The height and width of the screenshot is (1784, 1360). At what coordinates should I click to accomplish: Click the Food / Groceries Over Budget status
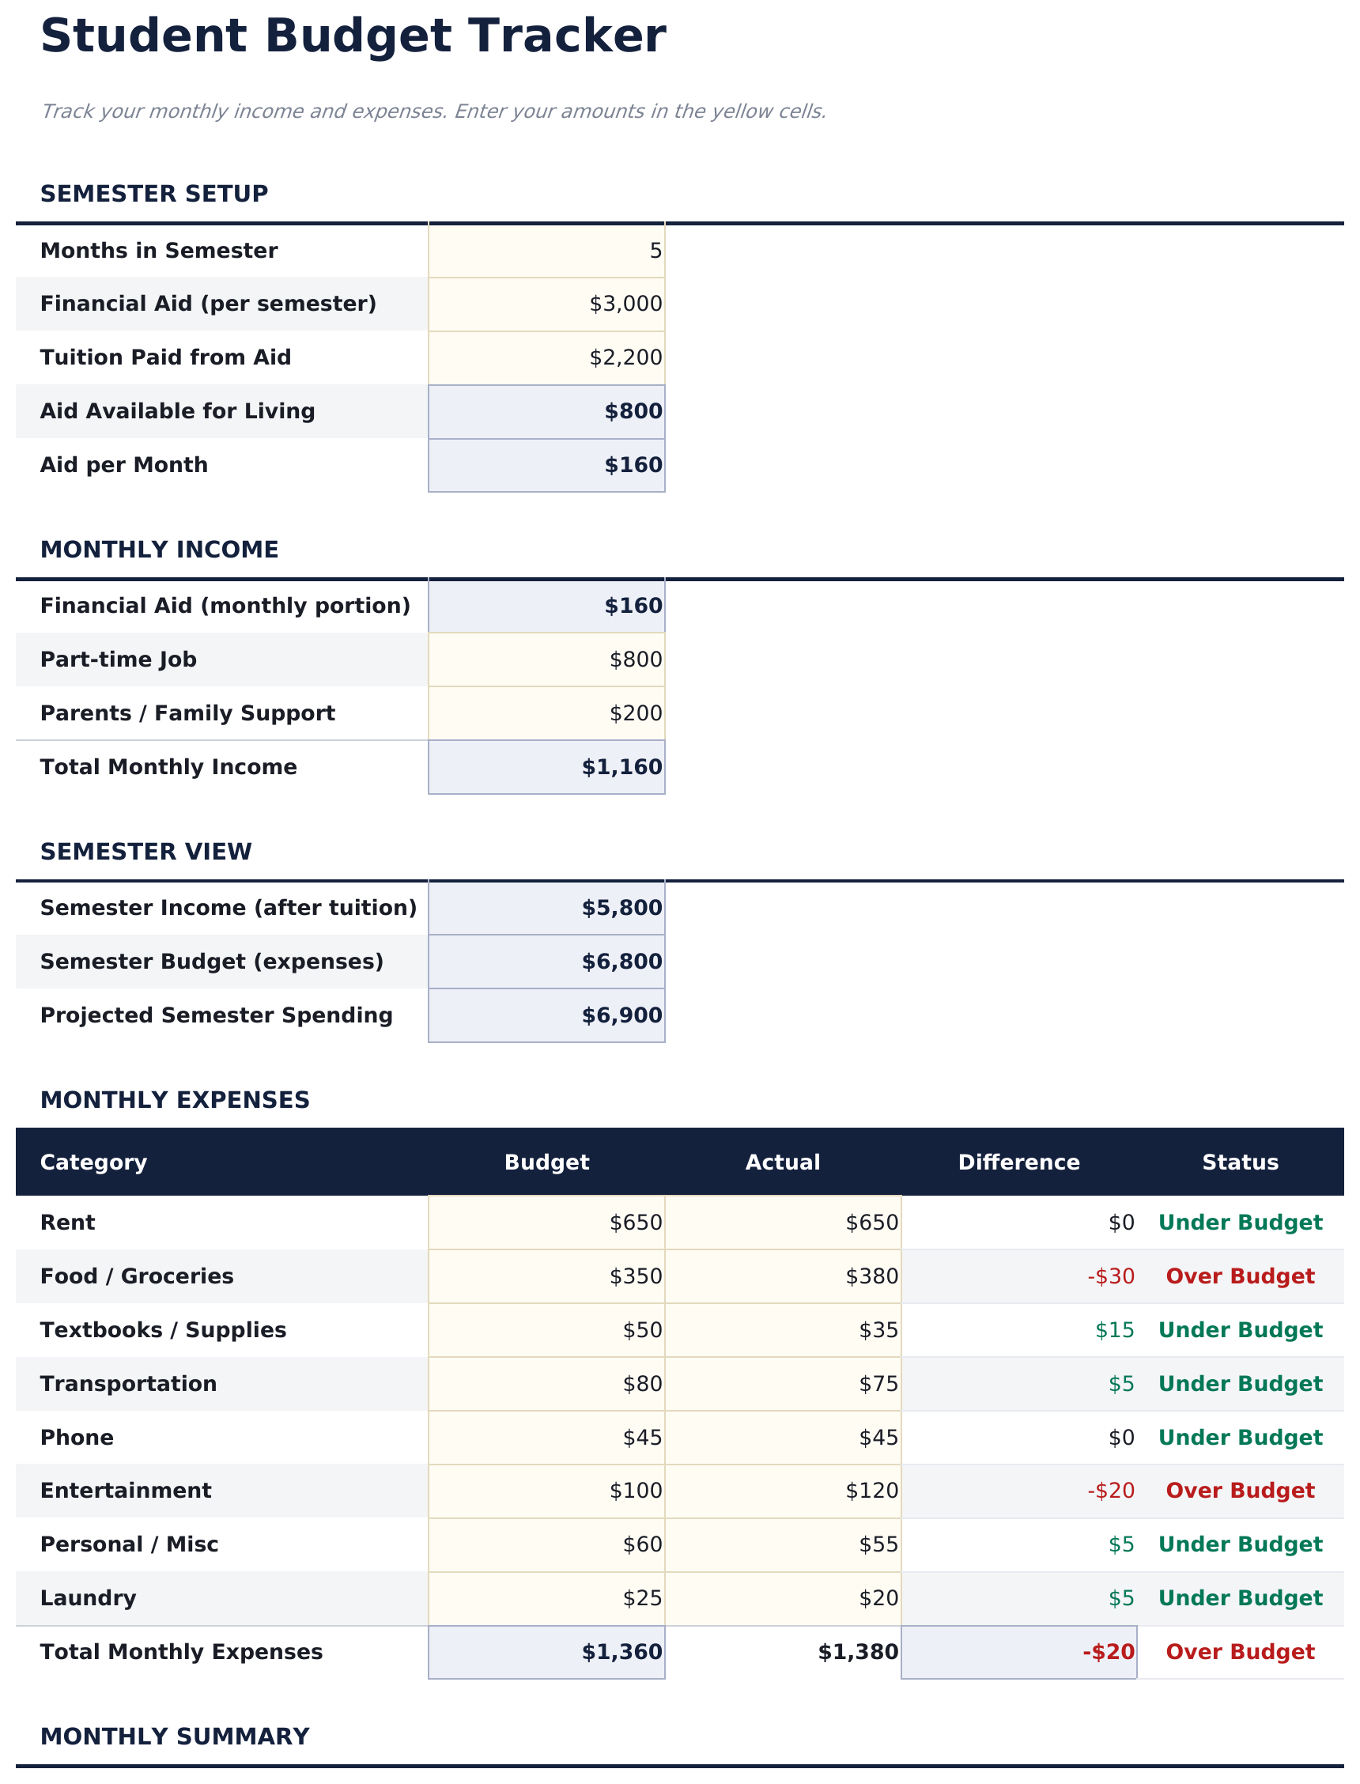[x=1240, y=1276]
